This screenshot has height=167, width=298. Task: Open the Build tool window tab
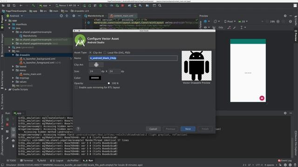pos(41,161)
